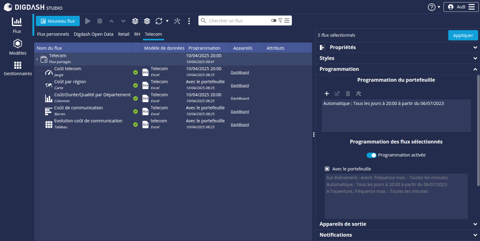This screenshot has height=241, width=480.
Task: Collapse the Telecom folder tree row
Action: 37,59
